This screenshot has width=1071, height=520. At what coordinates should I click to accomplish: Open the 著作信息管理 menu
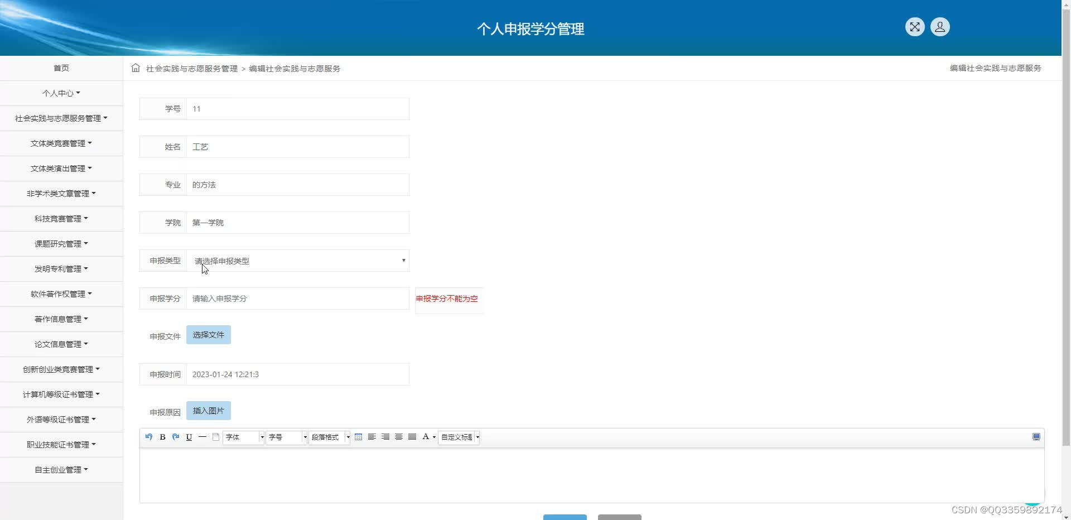click(x=61, y=319)
